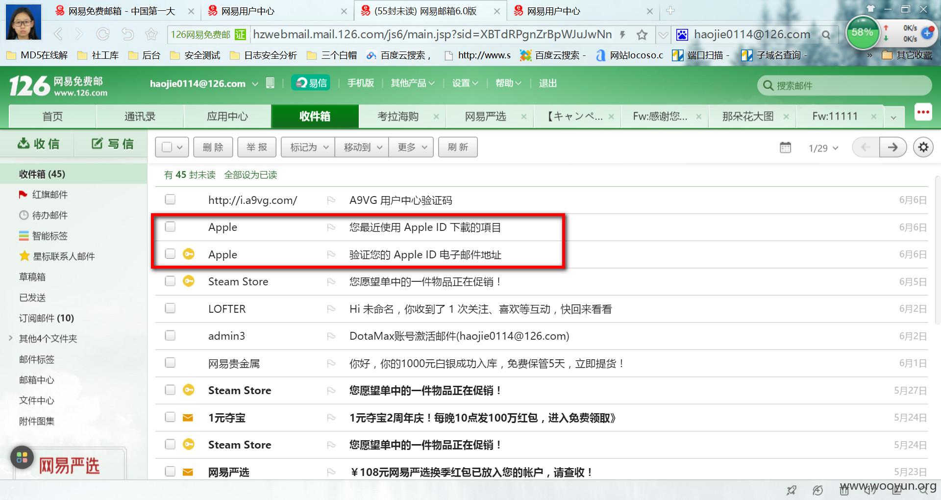Viewport: 941px width, 500px height.
Task: Switch to 应用中心 tab
Action: (x=227, y=117)
